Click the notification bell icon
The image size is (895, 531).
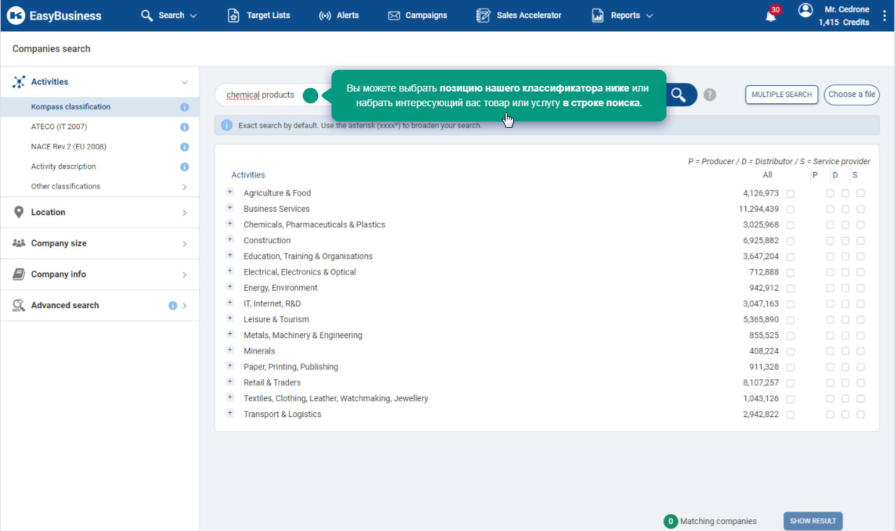pyautogui.click(x=771, y=16)
